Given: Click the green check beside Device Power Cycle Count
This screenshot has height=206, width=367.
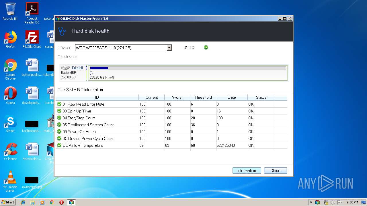Looking at the screenshot, I should (x=59, y=138).
